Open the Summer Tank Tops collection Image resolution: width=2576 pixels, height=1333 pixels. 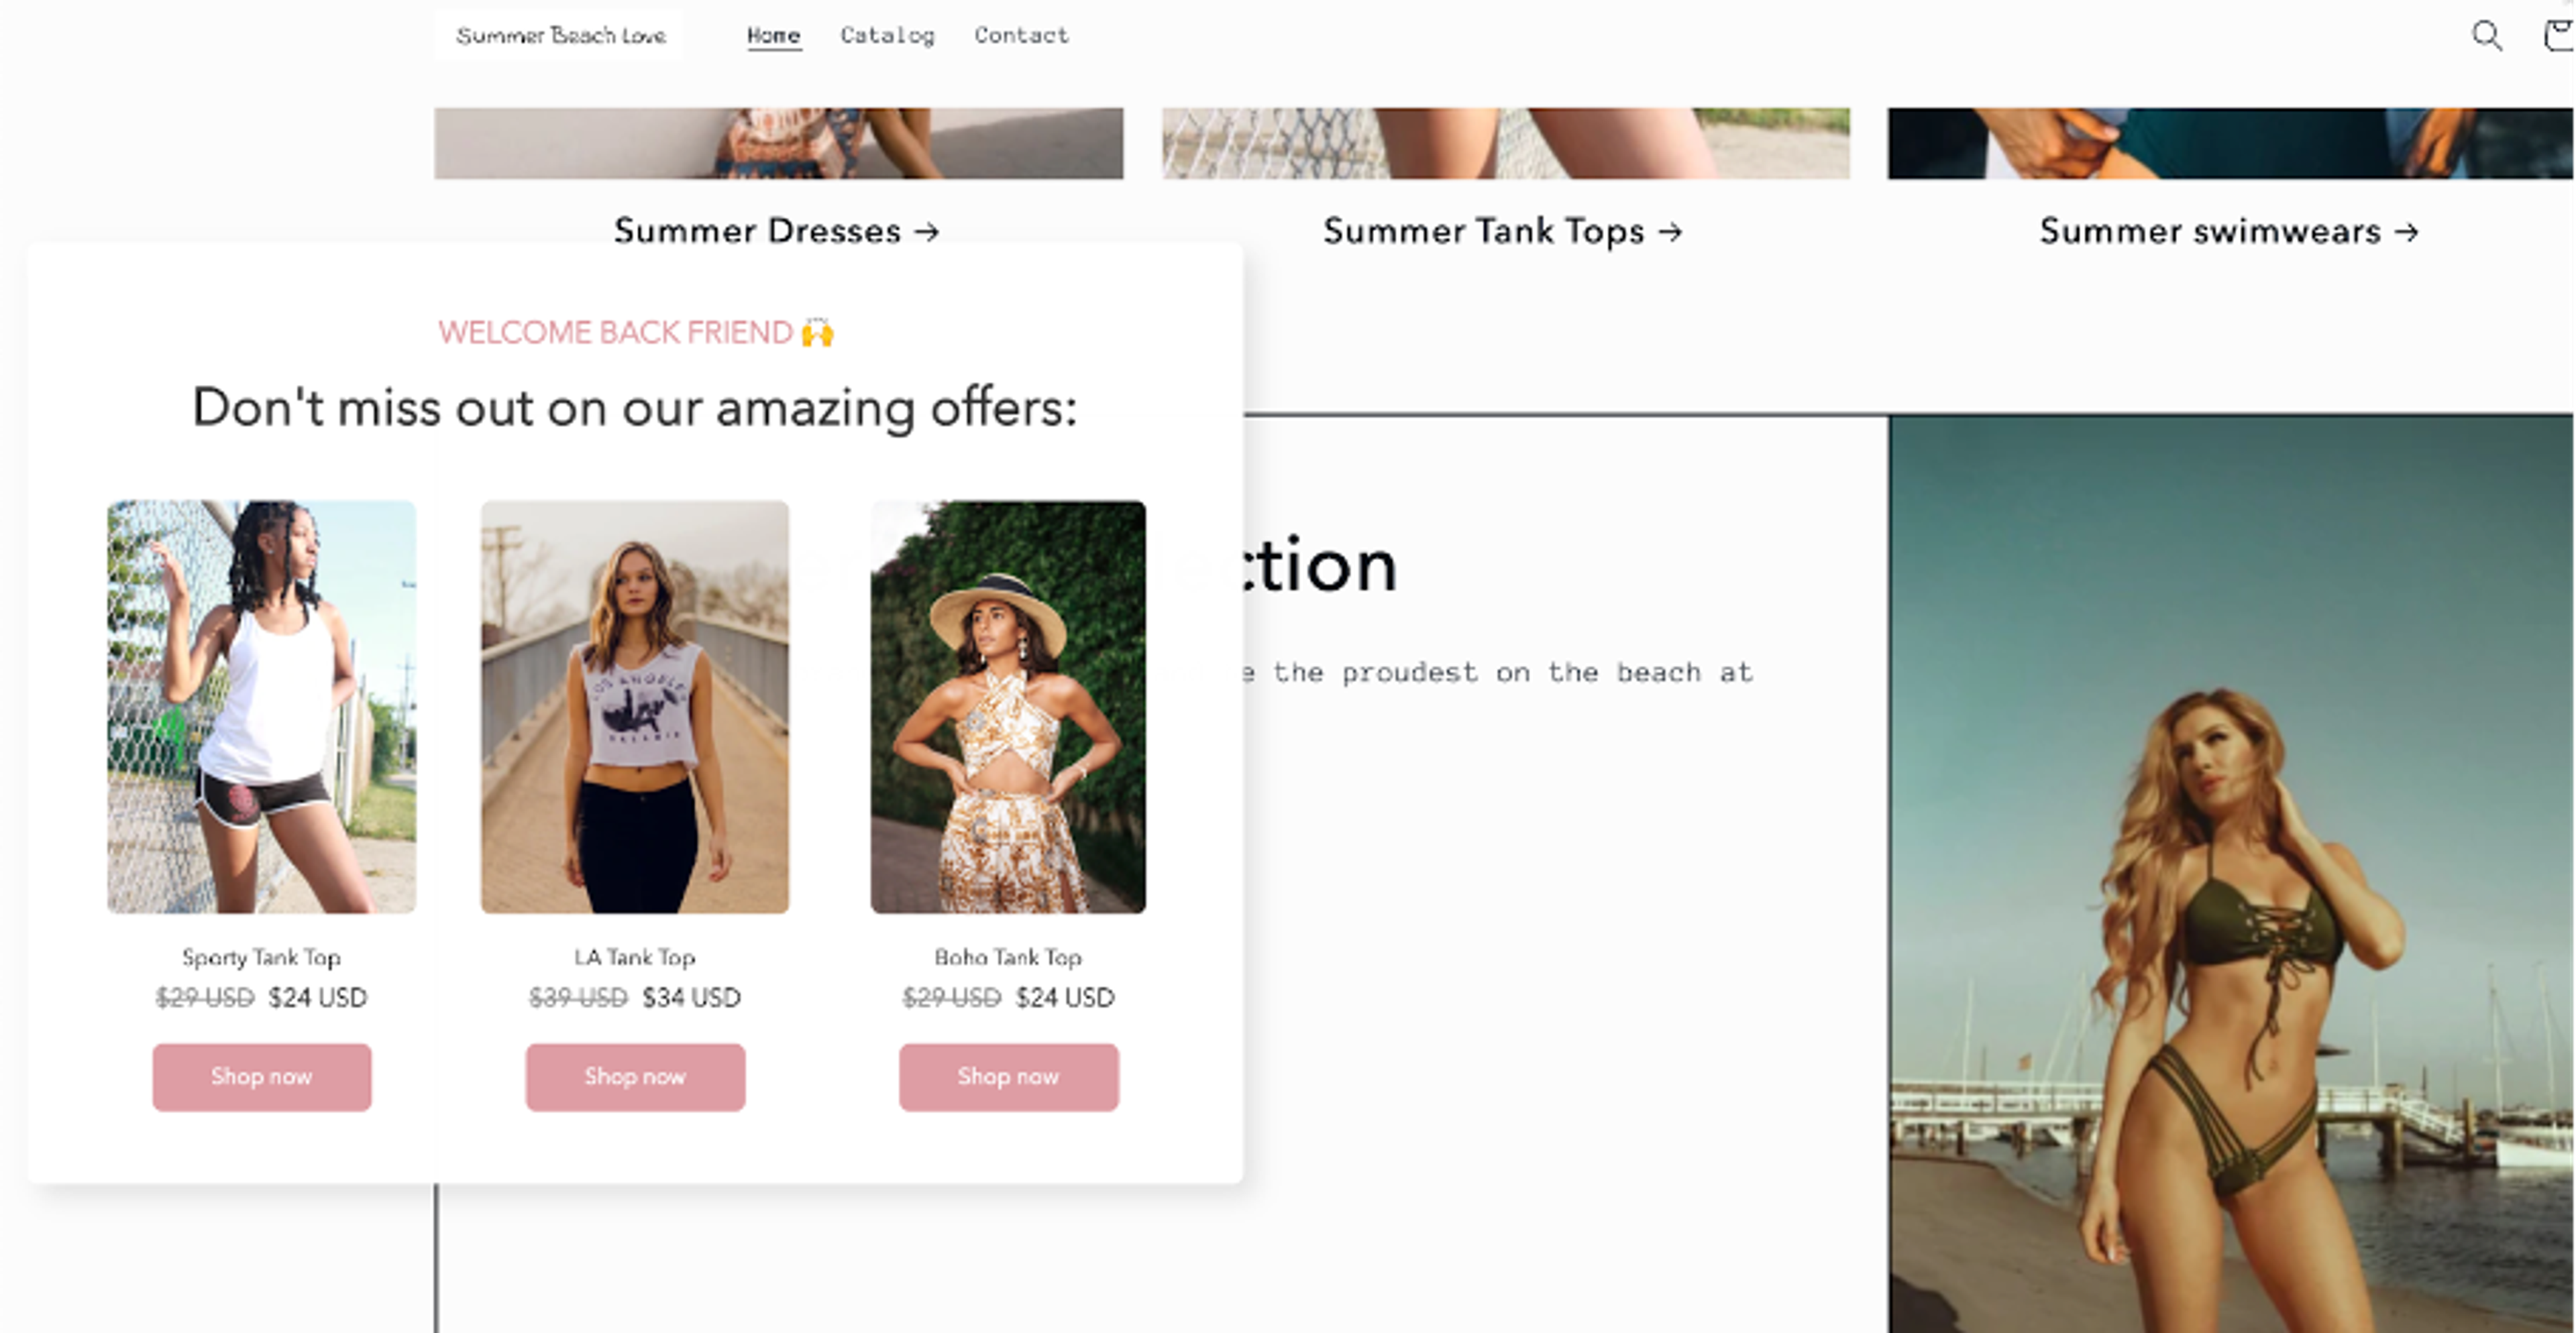pyautogui.click(x=1502, y=231)
